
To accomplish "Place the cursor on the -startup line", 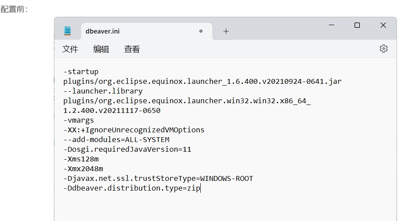I will pos(81,71).
